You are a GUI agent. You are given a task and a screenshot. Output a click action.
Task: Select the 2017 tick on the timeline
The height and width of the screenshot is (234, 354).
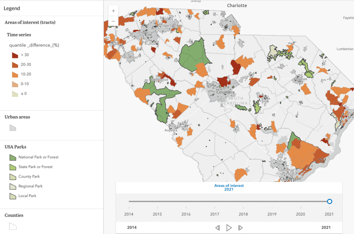click(215, 208)
